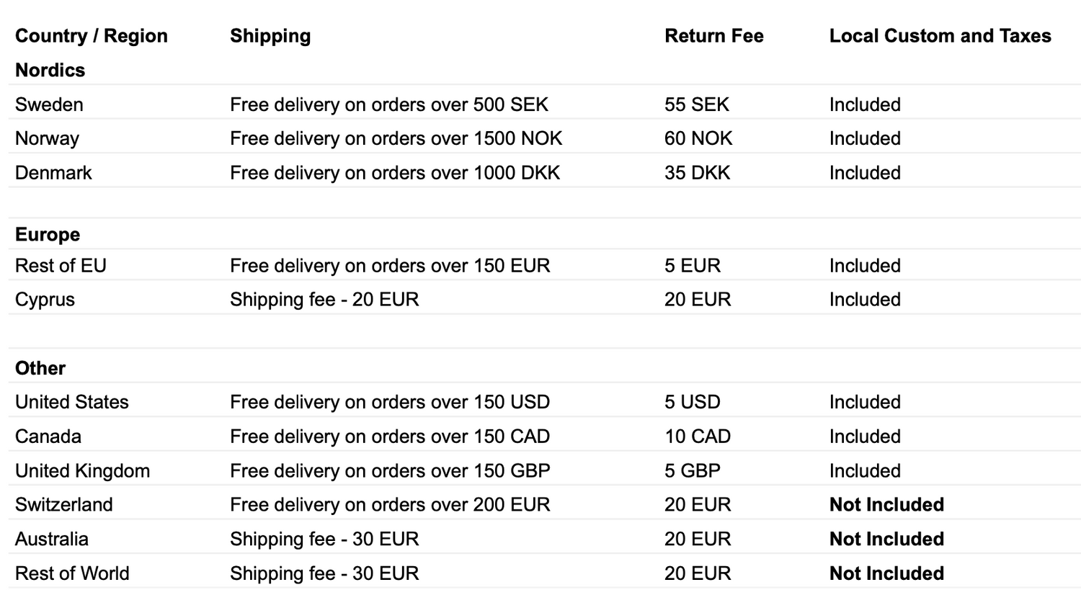
Task: Click Cyprus shipping fee 20 EUR text
Action: click(324, 300)
